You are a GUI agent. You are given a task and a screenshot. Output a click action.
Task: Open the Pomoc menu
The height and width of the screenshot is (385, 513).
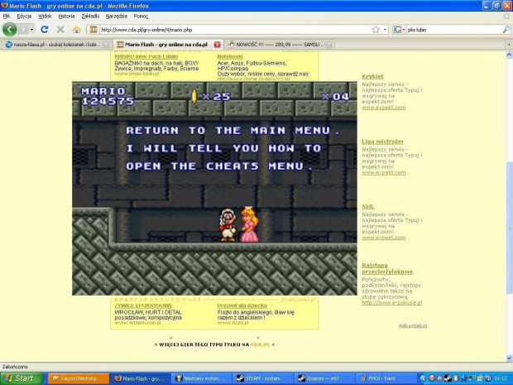click(141, 16)
